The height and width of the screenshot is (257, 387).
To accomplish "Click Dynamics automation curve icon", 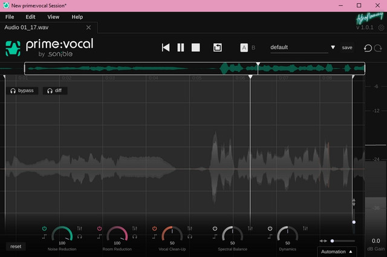I will click(270, 236).
